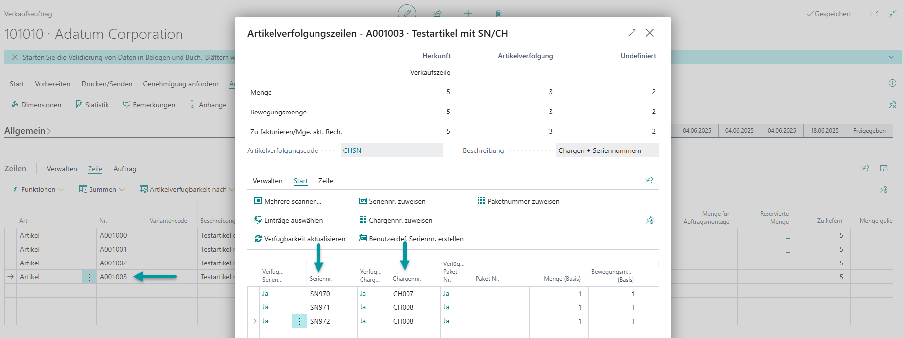904x338 pixels.
Task: Open sales order in new window icon
Action: point(874,14)
